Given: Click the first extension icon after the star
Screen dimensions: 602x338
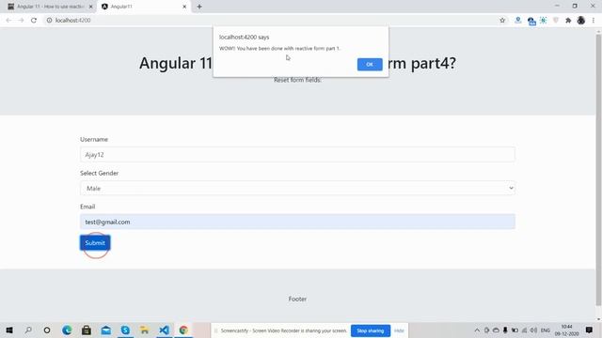Looking at the screenshot, I should point(518,21).
